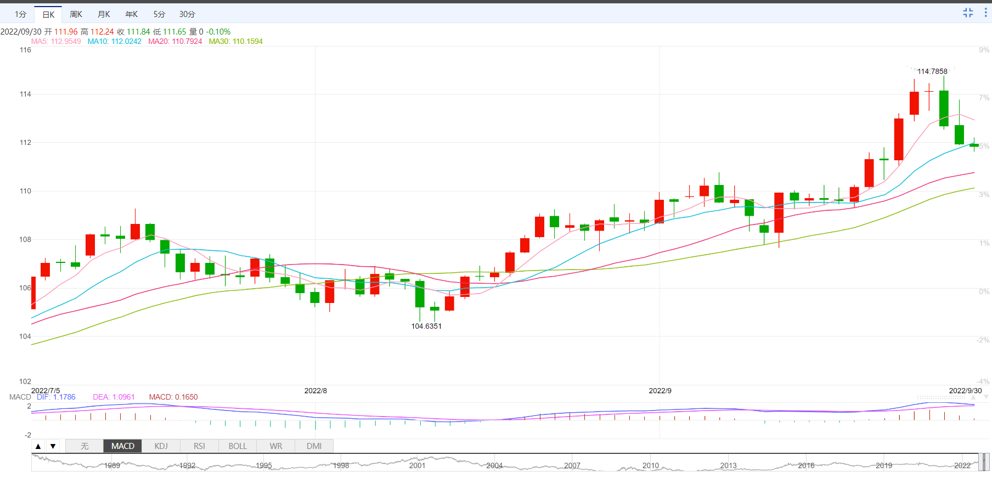Image resolution: width=992 pixels, height=483 pixels.
Task: Open the three-dot more options menu
Action: tap(985, 13)
